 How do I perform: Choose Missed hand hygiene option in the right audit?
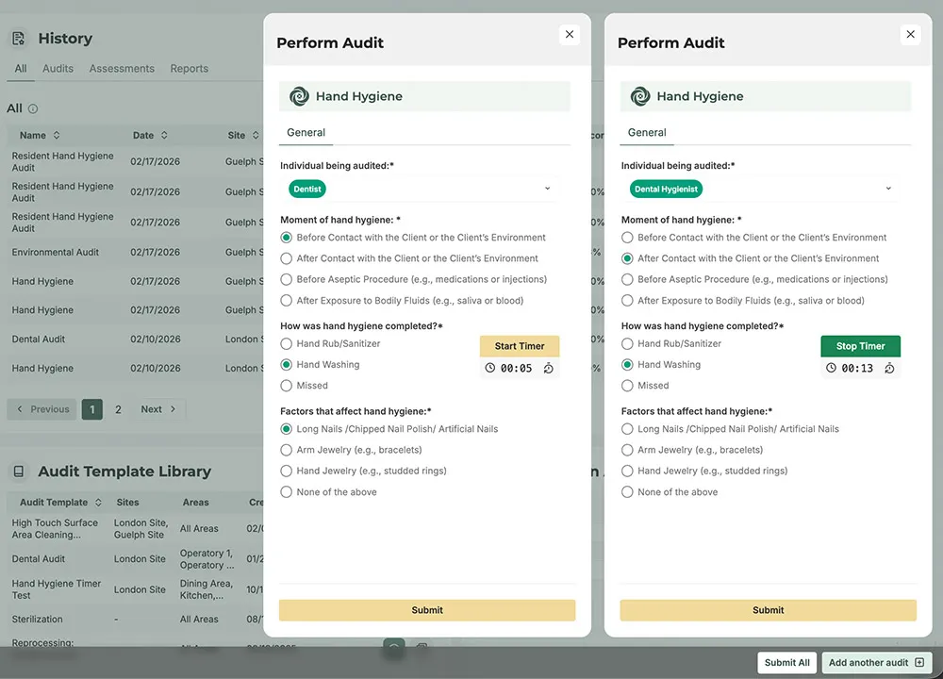627,386
